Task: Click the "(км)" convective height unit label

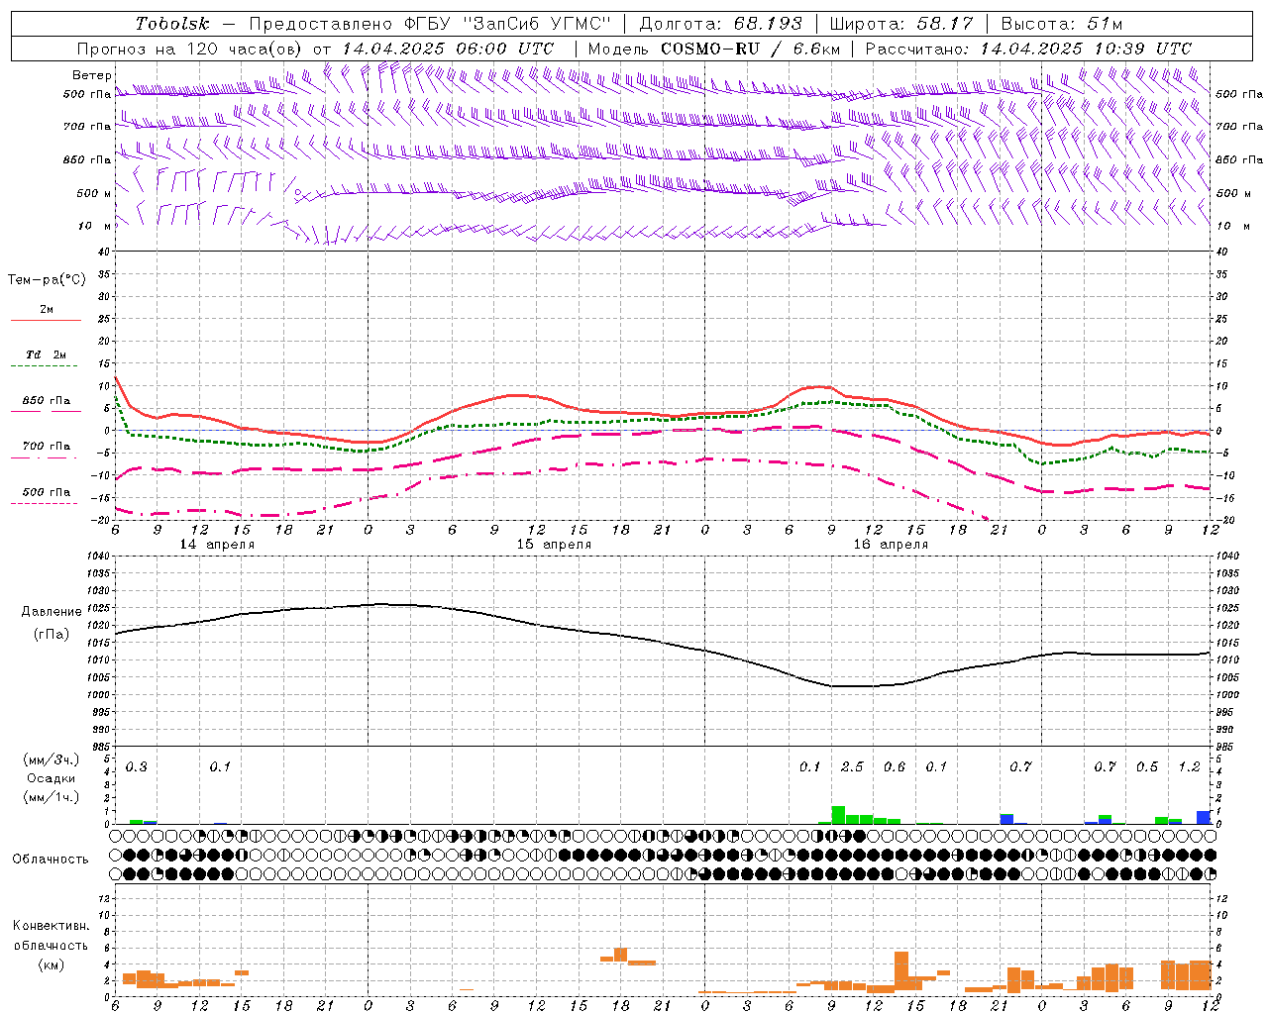Action: pos(51,964)
